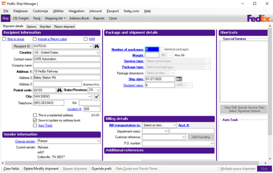Open the File menu
The height and width of the screenshot is (173, 273).
coord(6,11)
